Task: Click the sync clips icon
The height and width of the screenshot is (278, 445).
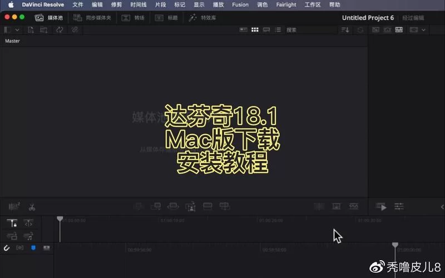Action: (60, 30)
